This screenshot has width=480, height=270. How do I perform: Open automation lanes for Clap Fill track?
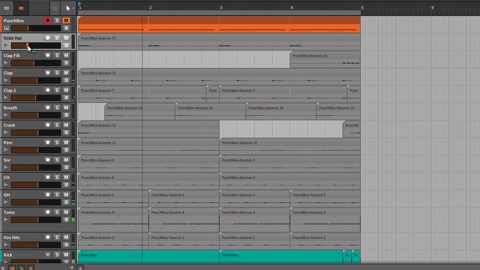coord(66,63)
